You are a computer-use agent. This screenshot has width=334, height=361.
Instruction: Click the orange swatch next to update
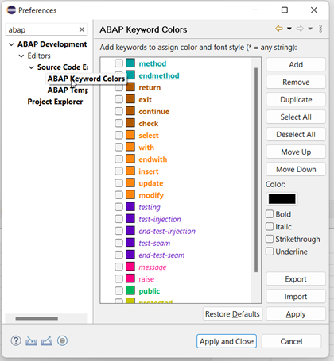point(130,182)
